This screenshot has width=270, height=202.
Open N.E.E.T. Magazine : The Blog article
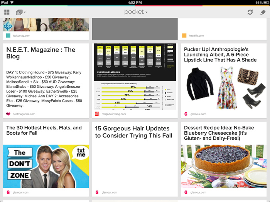click(x=41, y=53)
